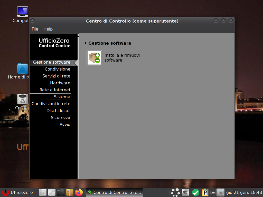263x197 pixels.
Task: Select Condivisioni in rete category
Action: pos(51,104)
